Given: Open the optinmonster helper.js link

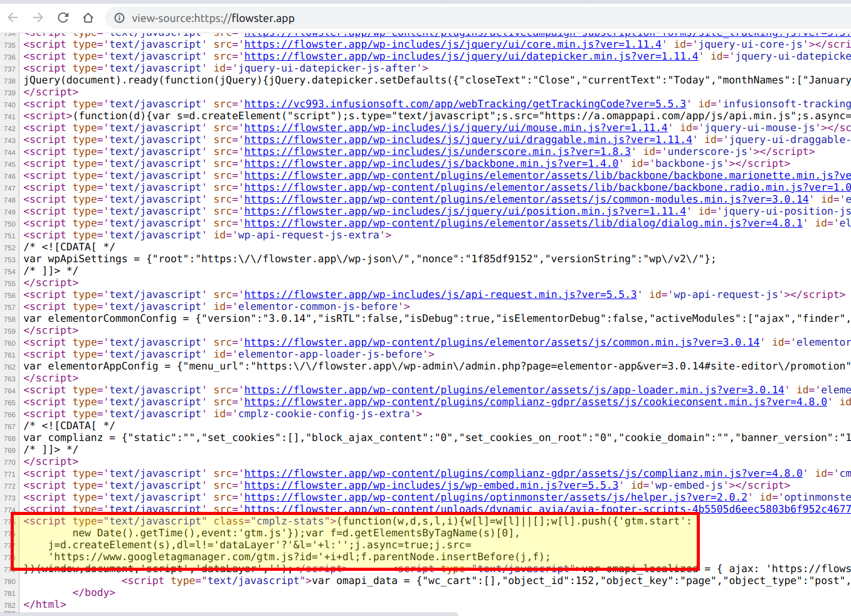Looking at the screenshot, I should point(496,497).
